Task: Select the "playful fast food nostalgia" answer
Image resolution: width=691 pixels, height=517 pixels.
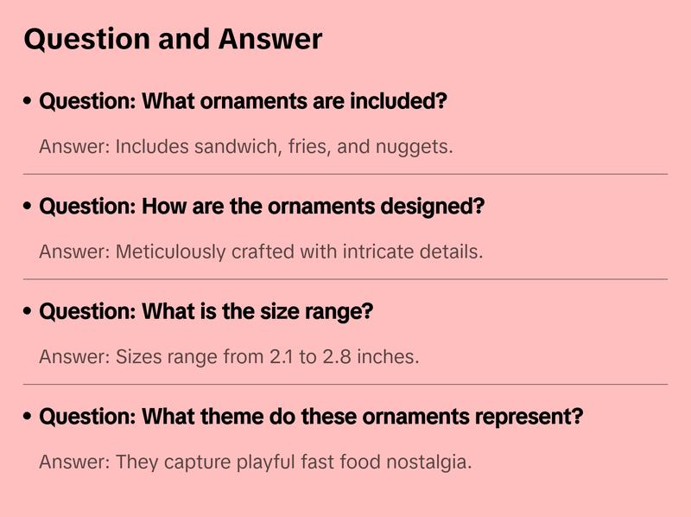Action: coord(256,462)
